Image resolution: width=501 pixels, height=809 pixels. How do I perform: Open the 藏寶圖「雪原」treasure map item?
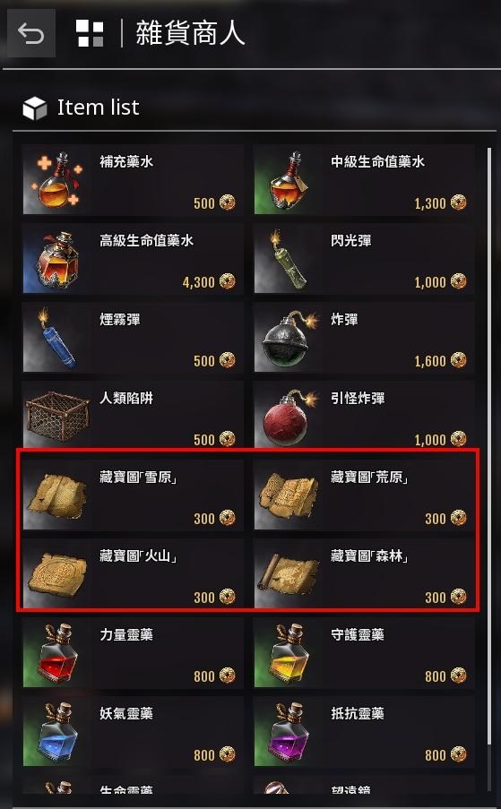pos(133,495)
